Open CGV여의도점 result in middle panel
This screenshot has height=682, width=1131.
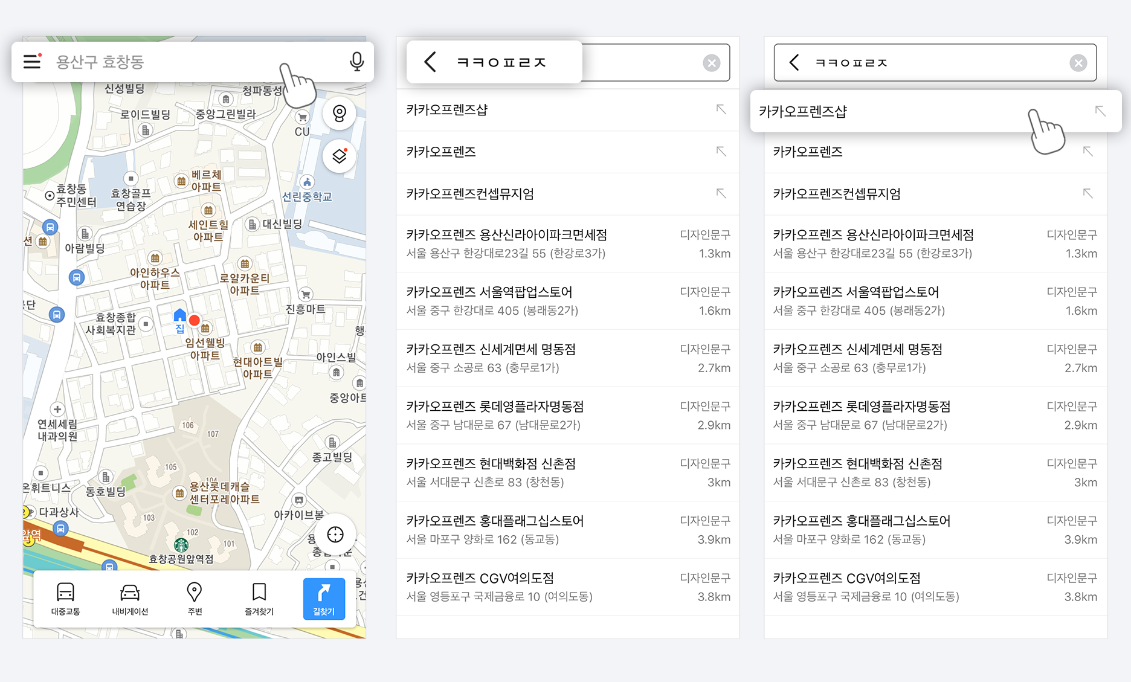click(567, 587)
